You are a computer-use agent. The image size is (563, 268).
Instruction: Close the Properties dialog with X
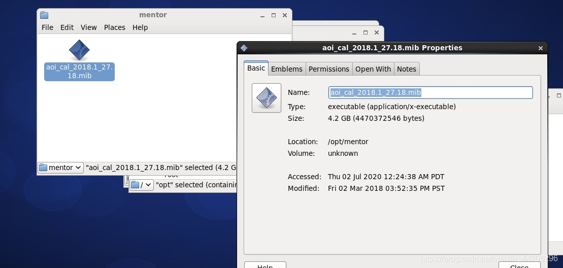pos(540,48)
